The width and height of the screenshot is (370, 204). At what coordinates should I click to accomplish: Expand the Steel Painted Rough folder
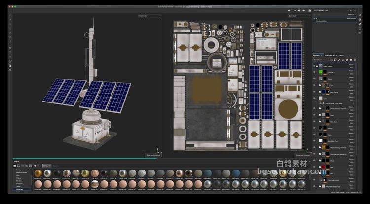click(320, 154)
